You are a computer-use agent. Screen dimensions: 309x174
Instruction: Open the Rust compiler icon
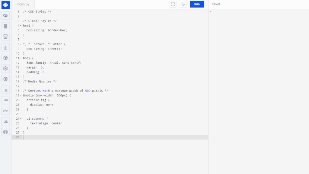(5, 132)
